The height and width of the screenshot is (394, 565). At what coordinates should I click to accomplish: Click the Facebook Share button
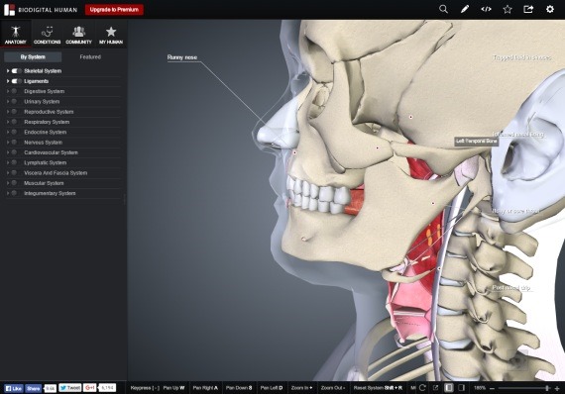pyautogui.click(x=33, y=388)
